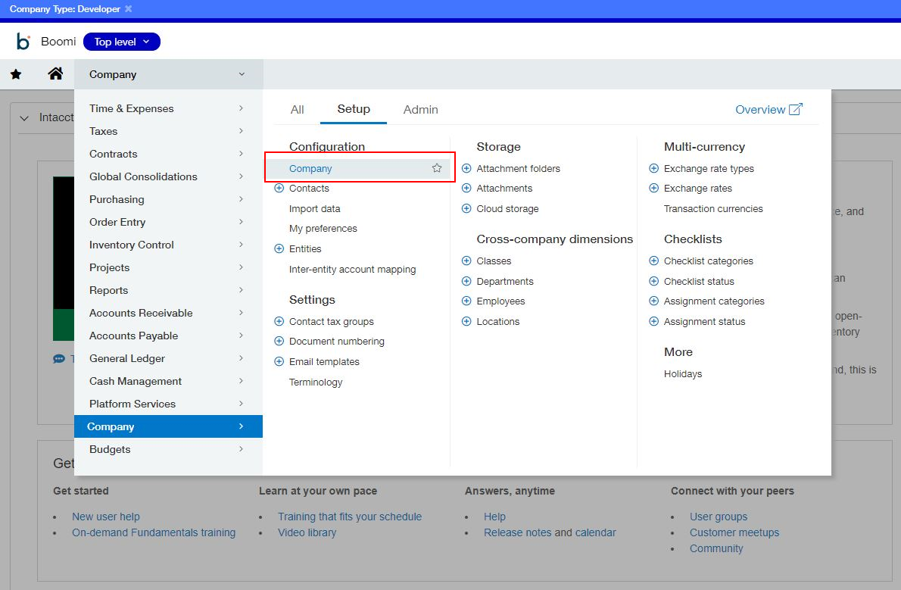This screenshot has height=590, width=901.
Task: Add new entity via Entities plus icon
Action: [x=279, y=249]
